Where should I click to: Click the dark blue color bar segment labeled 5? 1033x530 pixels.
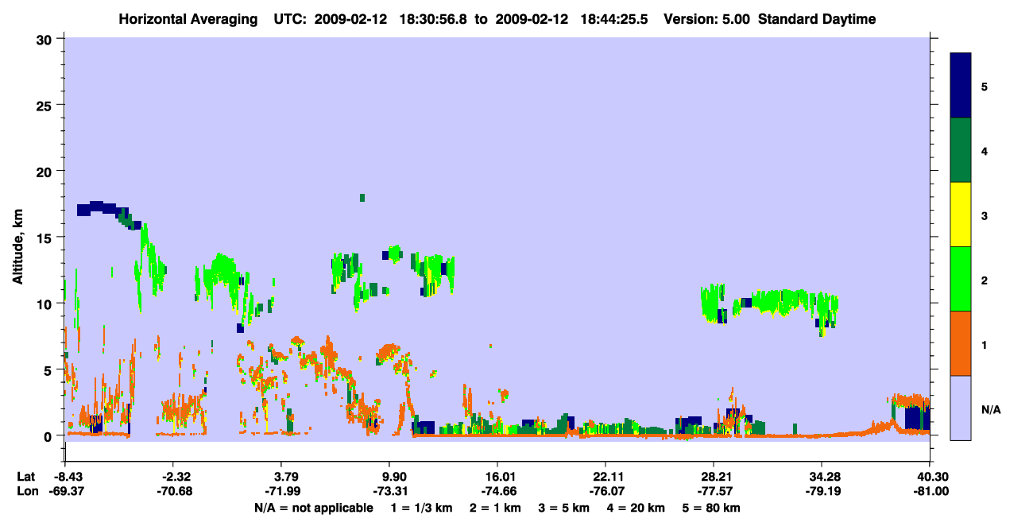(961, 85)
